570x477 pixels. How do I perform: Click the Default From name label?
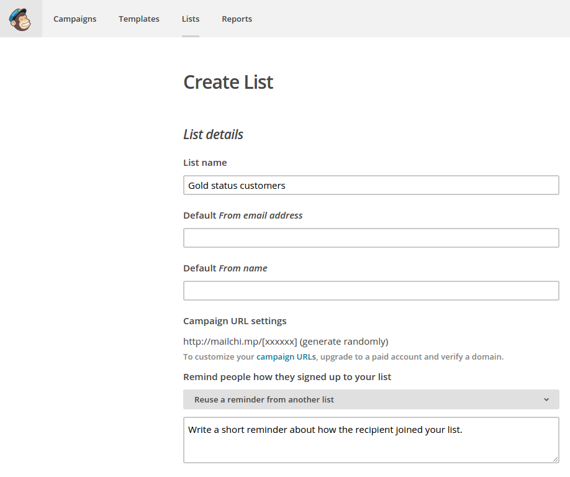[x=225, y=268]
